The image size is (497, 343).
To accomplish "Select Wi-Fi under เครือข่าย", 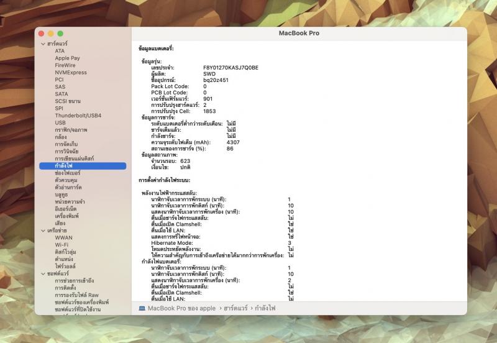I will [62, 245].
